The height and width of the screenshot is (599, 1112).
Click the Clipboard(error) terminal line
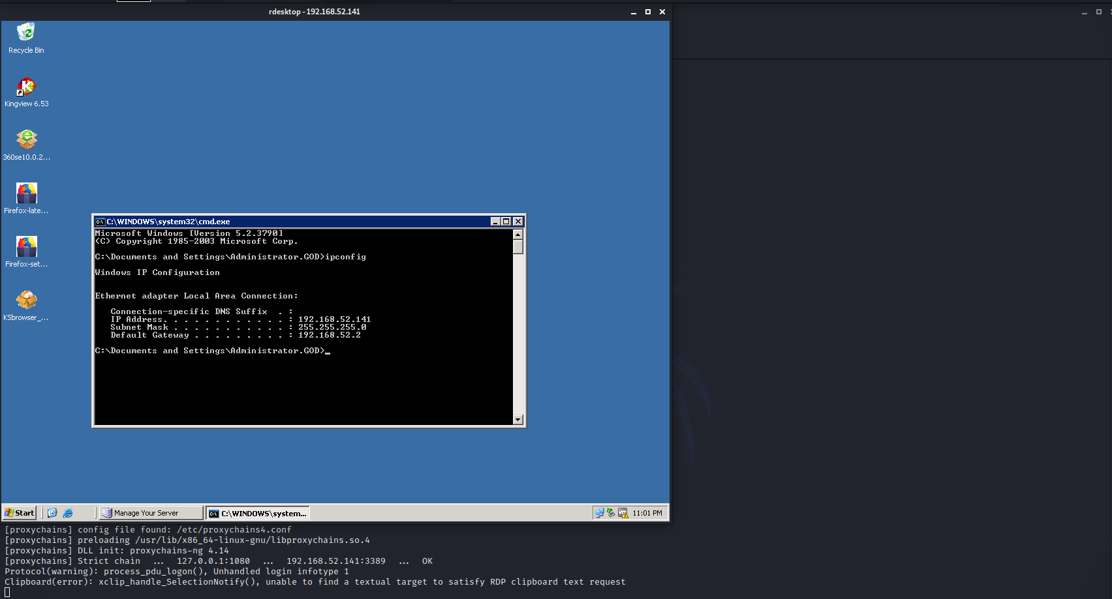point(315,582)
